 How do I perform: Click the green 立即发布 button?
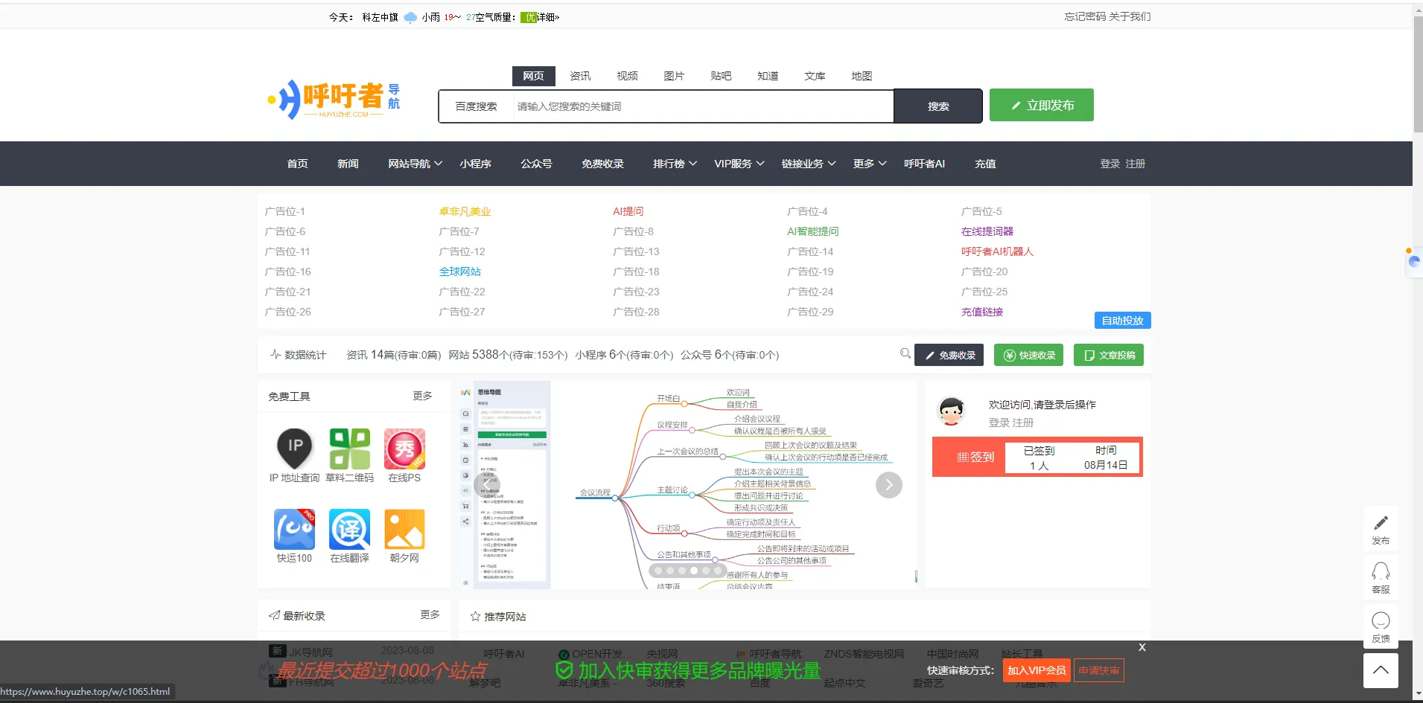click(1041, 106)
